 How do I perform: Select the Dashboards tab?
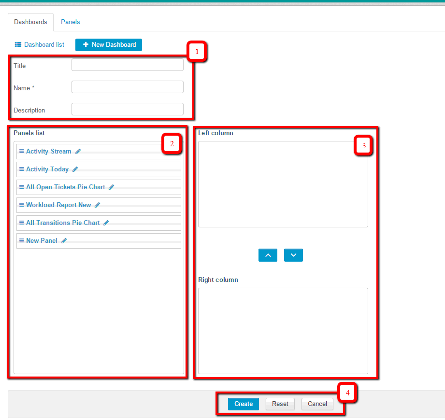(30, 22)
